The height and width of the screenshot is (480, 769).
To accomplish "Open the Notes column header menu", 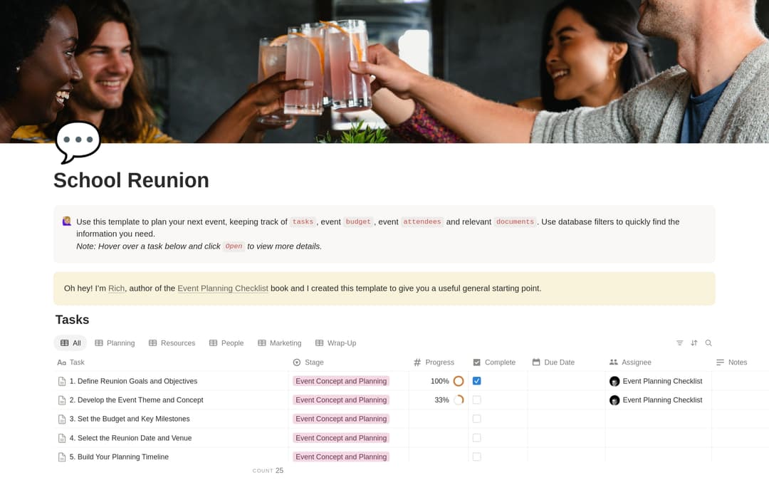I will [732, 362].
